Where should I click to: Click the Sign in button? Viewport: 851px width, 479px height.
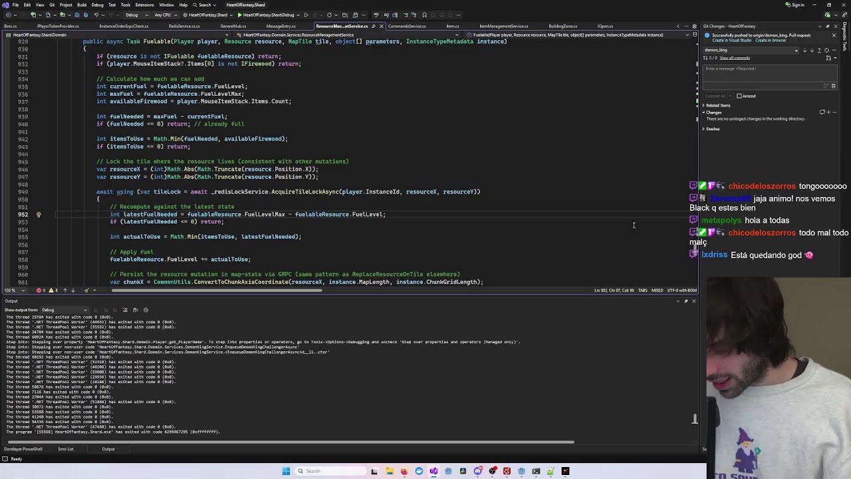795,5
